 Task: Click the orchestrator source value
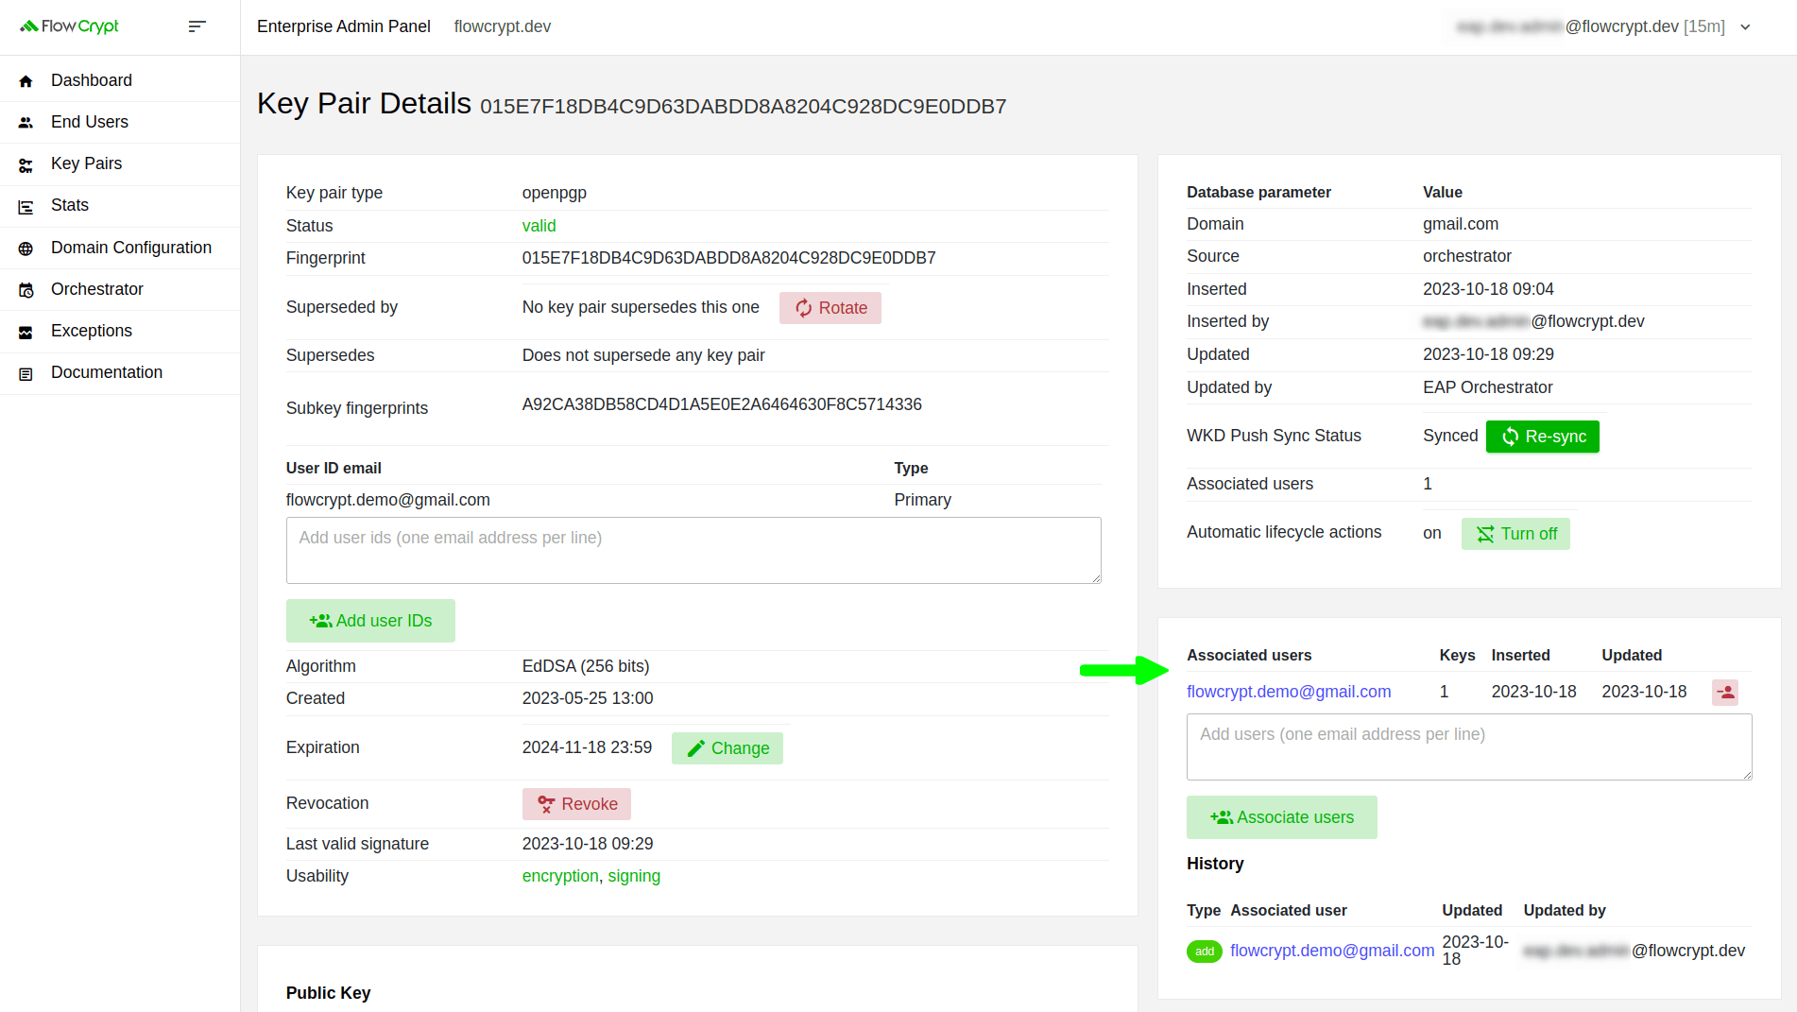click(x=1467, y=256)
